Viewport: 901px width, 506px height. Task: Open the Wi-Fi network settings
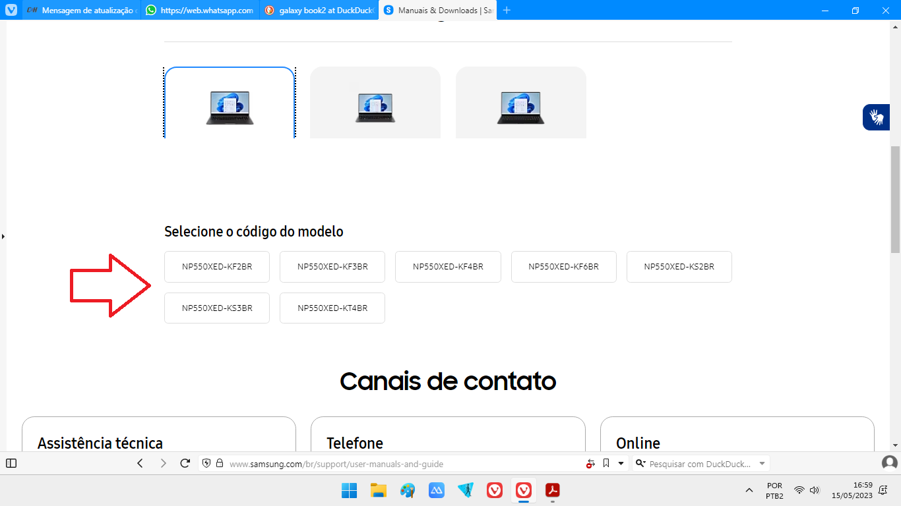799,490
